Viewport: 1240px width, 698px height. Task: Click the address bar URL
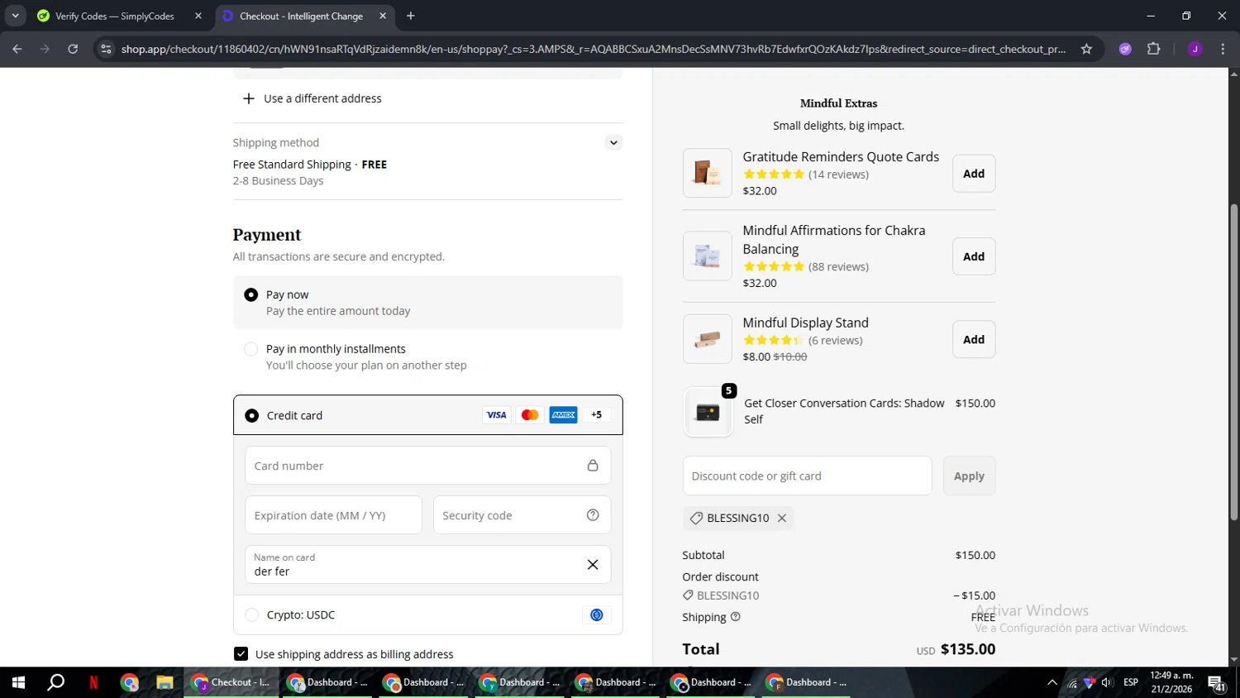(593, 49)
